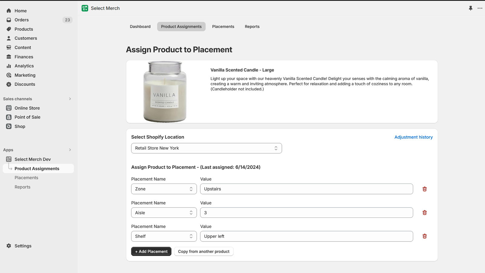Click the Aisle value field containing 3
Screen dimensions: 485x273
tap(306, 213)
